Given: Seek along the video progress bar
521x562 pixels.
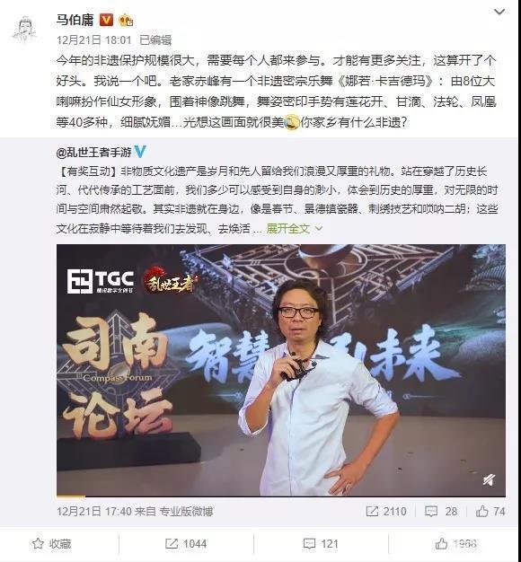Looking at the screenshot, I should click(281, 496).
